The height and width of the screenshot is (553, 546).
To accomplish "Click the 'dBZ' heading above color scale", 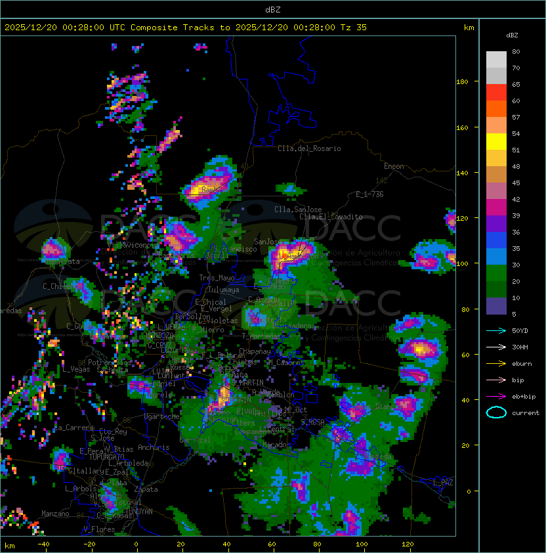I will click(x=512, y=35).
